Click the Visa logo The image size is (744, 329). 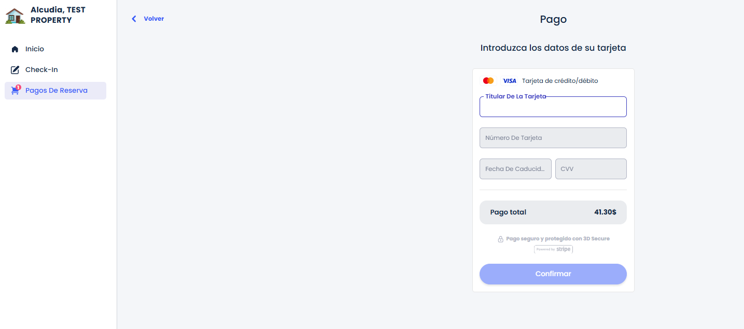[509, 81]
